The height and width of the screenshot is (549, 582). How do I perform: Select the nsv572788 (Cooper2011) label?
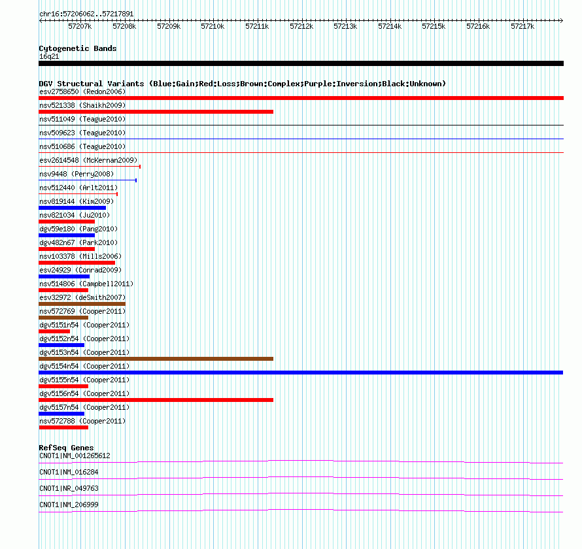(82, 421)
